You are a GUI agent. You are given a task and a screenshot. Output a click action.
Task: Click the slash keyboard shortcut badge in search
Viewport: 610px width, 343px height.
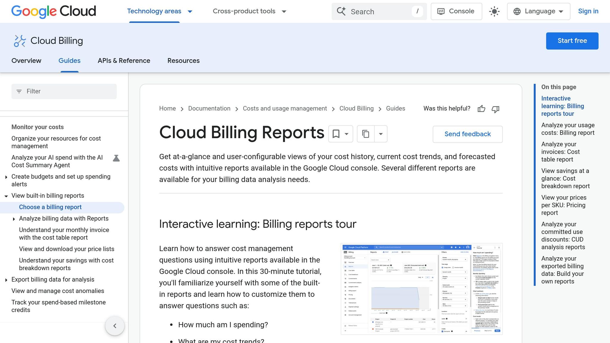417,11
